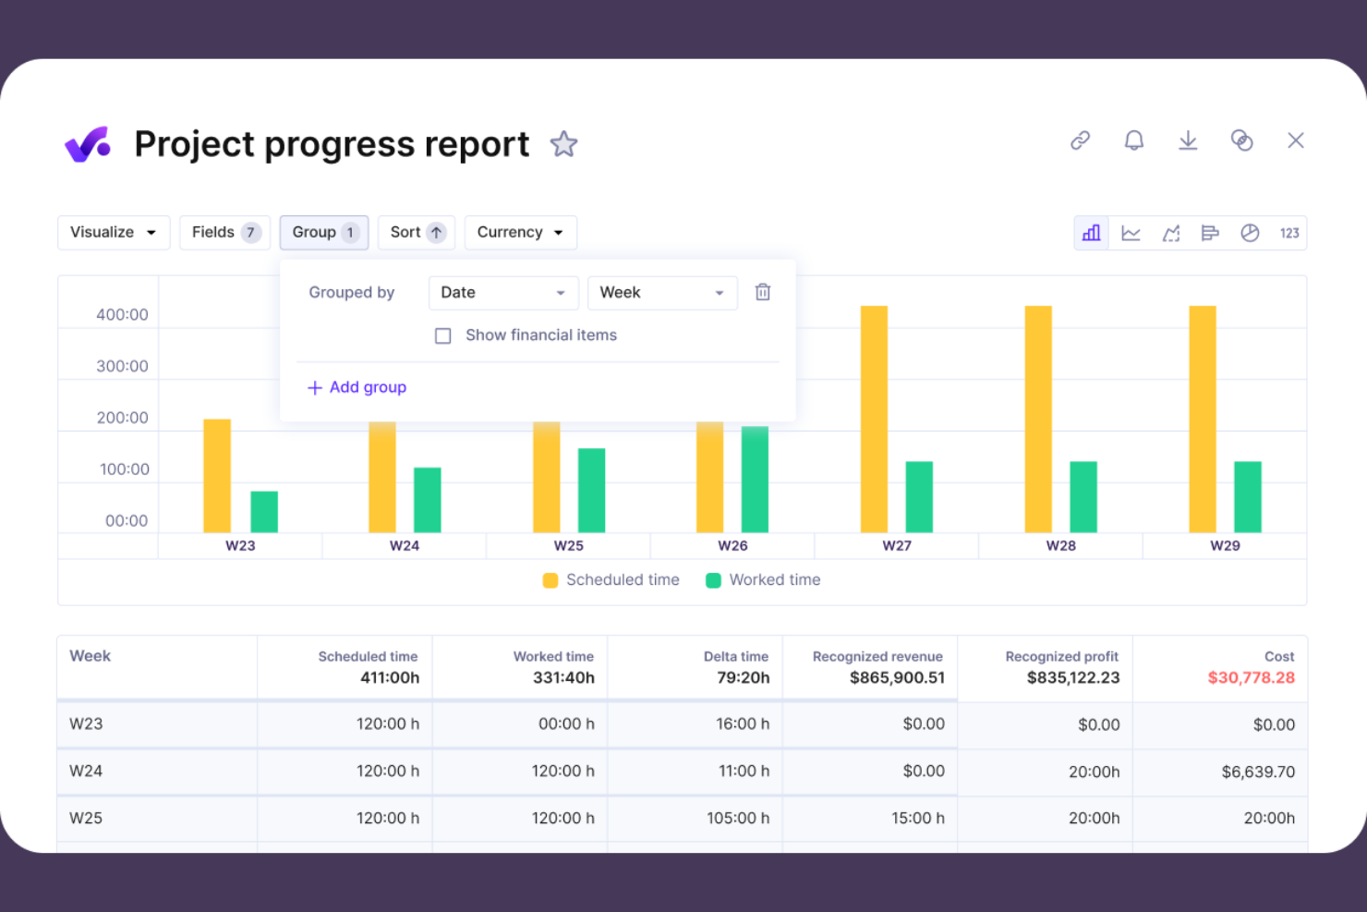Open the Currency dropdown
The image size is (1367, 912).
pyautogui.click(x=521, y=233)
